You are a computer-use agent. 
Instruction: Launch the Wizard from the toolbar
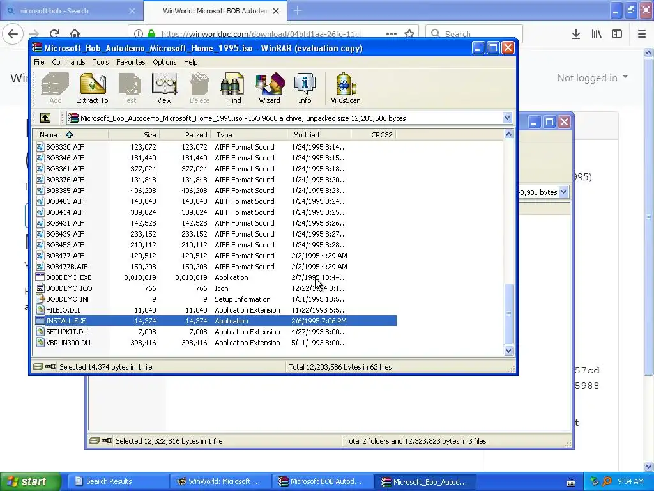(270, 88)
